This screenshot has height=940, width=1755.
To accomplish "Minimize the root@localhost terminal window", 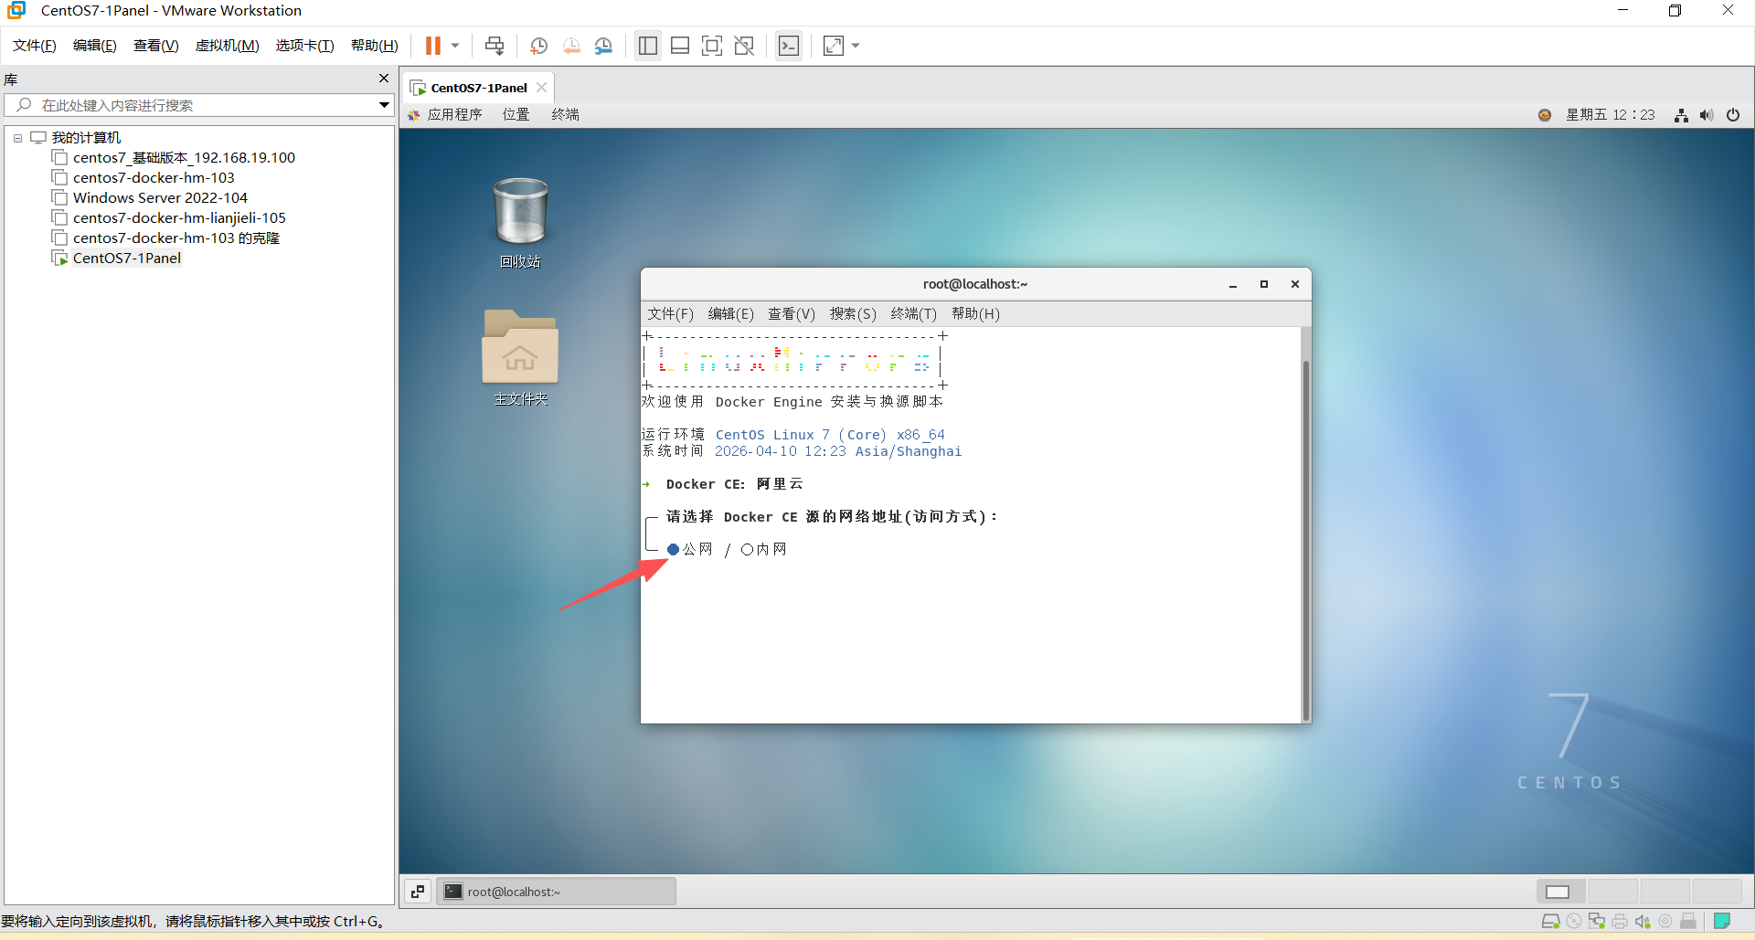I will (1233, 284).
